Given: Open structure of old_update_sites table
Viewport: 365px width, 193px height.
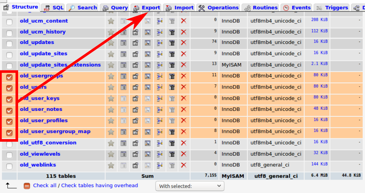Looking at the screenshot, I should pos(135,54).
